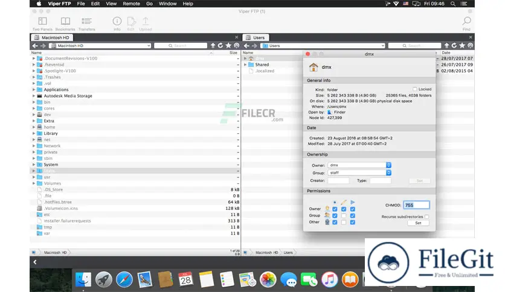Screen dimensions: 505x292
Task: Expand the Library folder
Action: pos(33,133)
